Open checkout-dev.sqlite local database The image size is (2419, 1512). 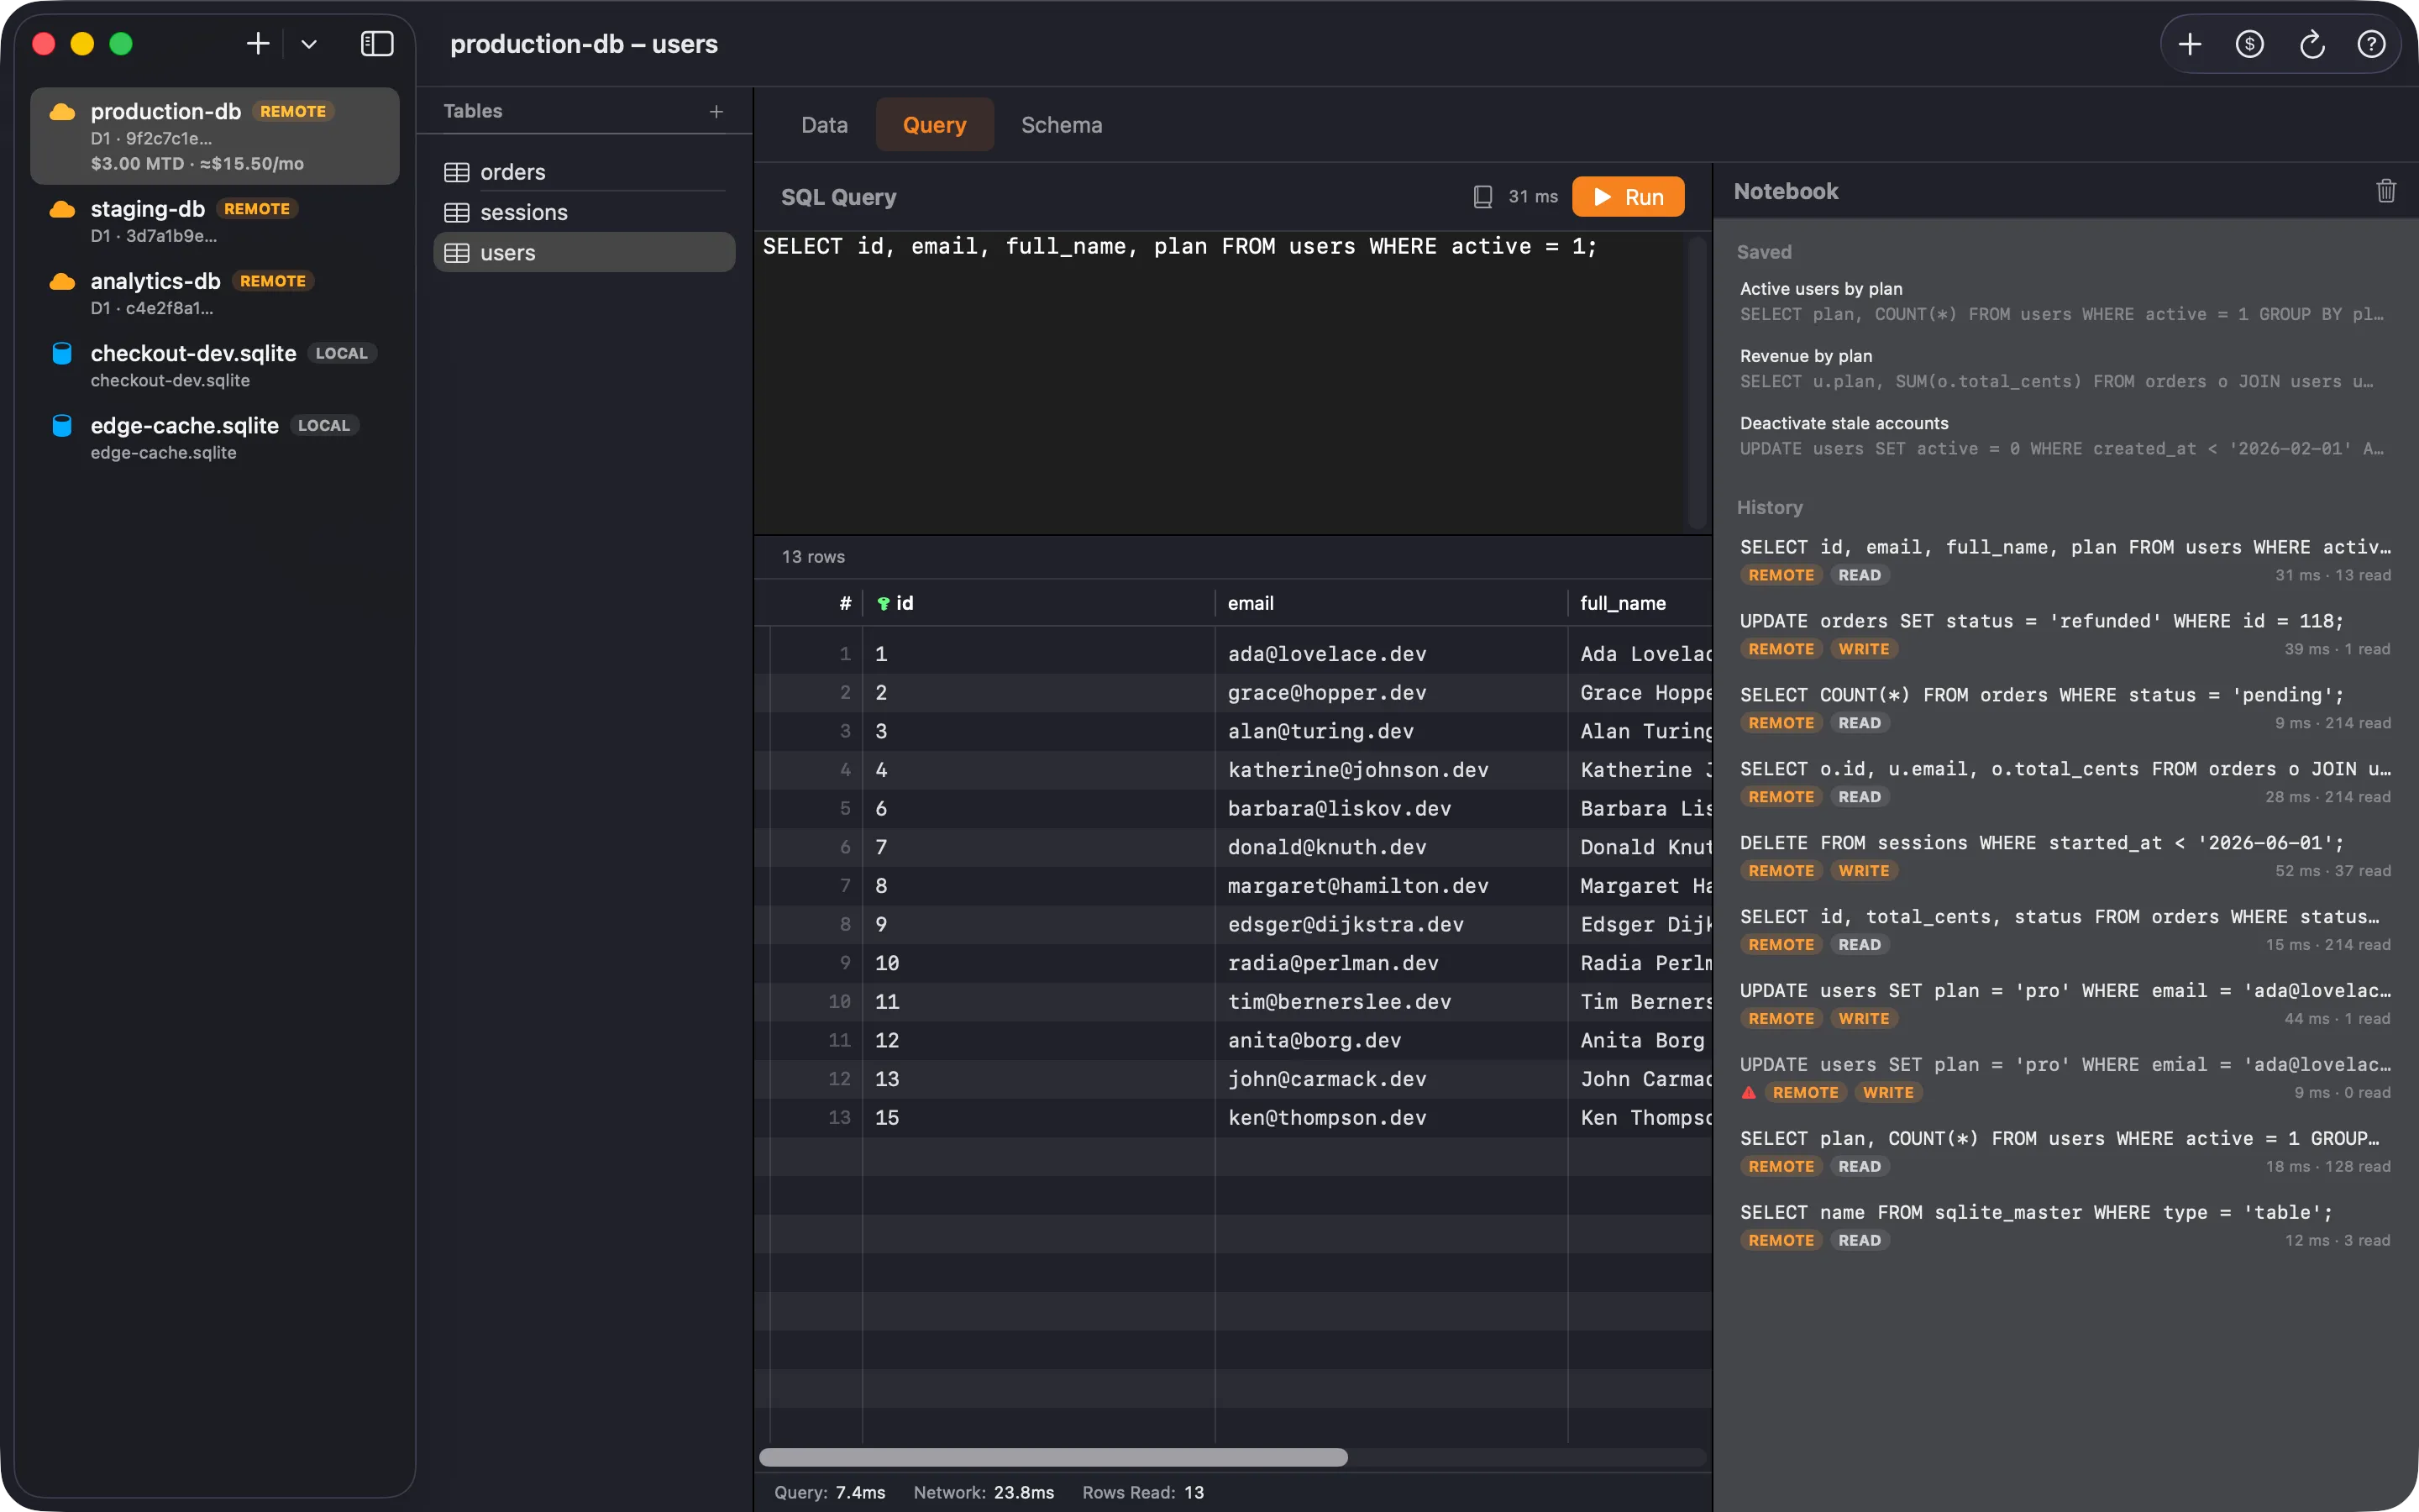pyautogui.click(x=215, y=365)
